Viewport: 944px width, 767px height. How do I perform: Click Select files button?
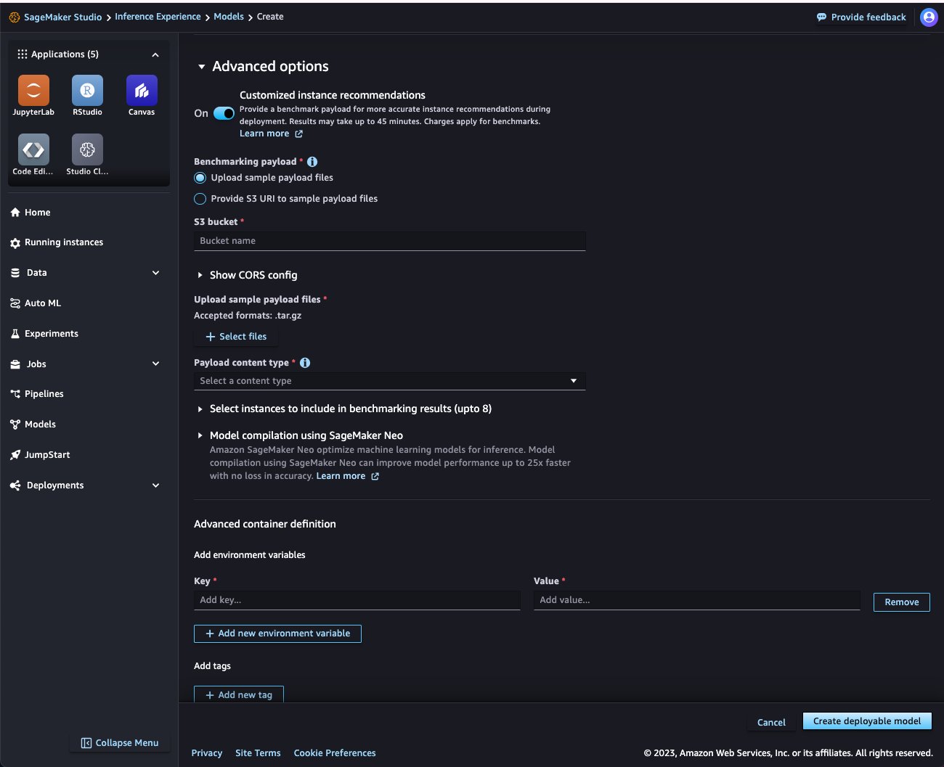click(x=236, y=337)
